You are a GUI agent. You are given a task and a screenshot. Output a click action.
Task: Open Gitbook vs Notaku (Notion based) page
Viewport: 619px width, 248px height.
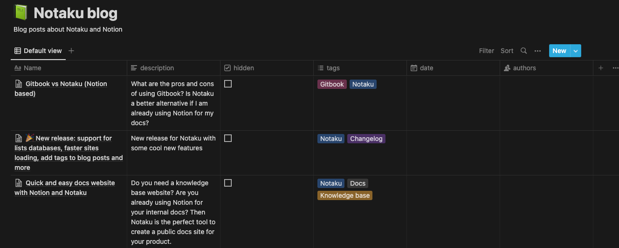(x=61, y=88)
